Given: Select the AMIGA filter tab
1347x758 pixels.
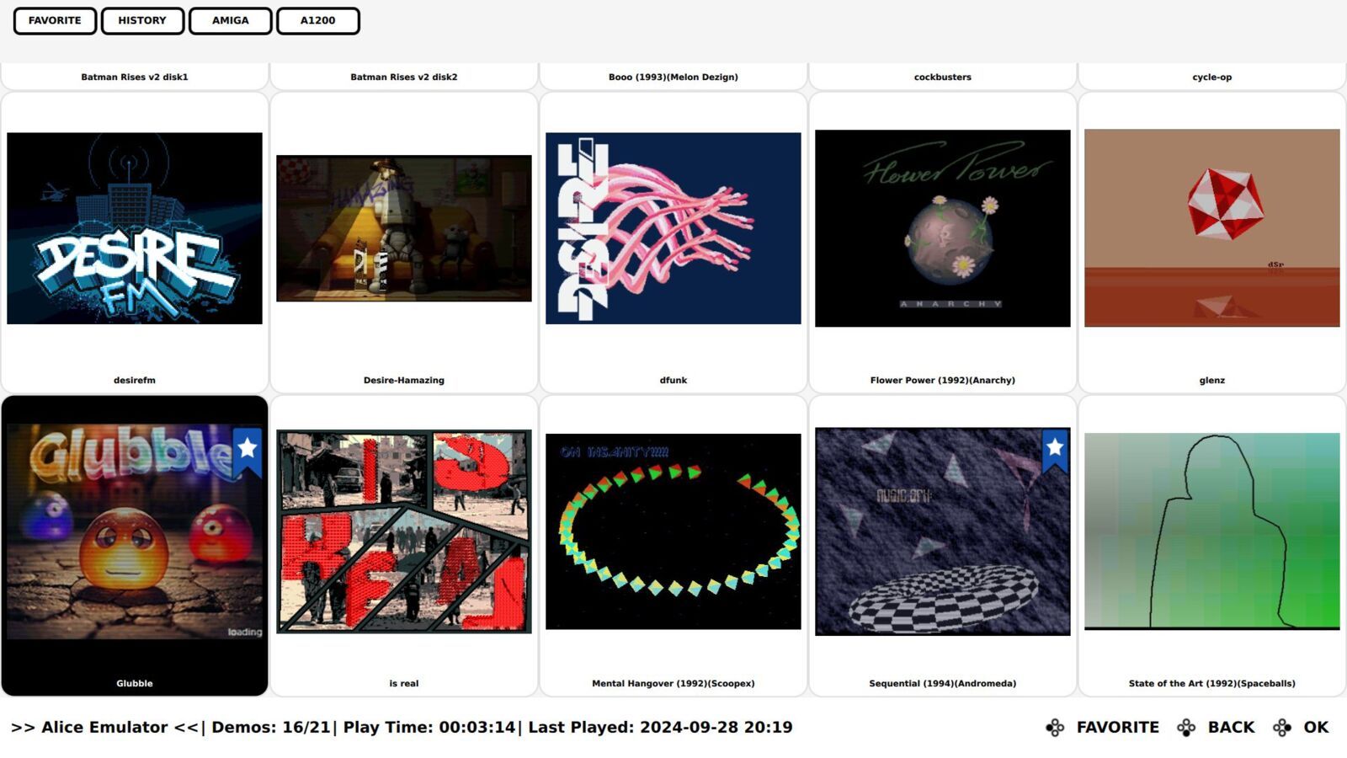Looking at the screenshot, I should click(231, 21).
